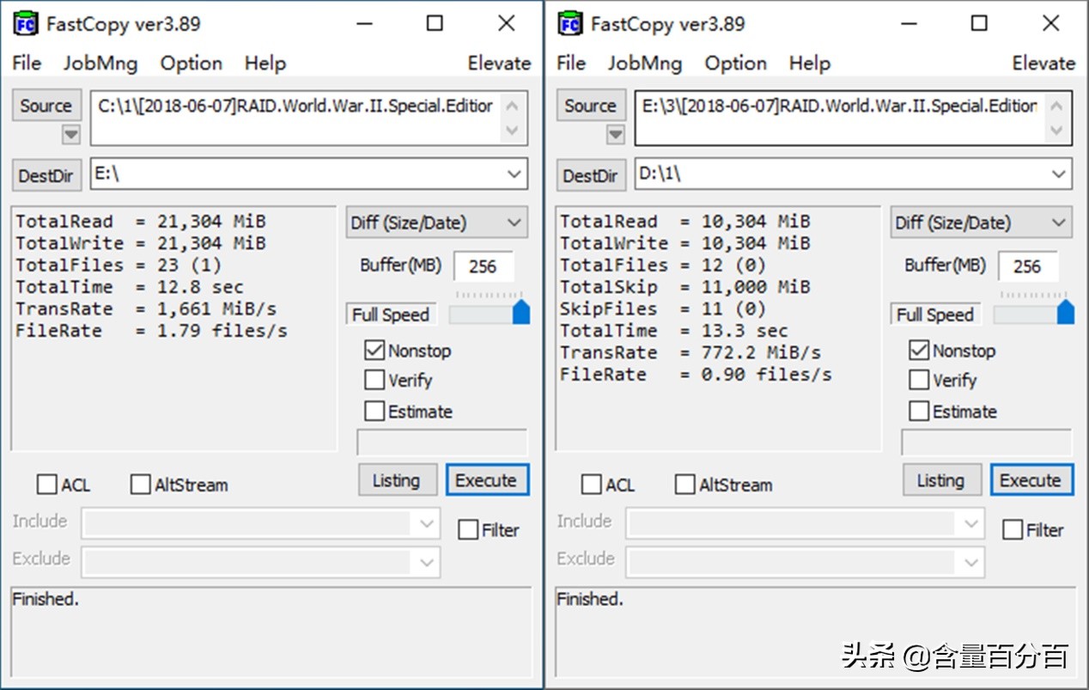1089x690 pixels.
Task: Click DestDir button in right window
Action: pos(591,175)
